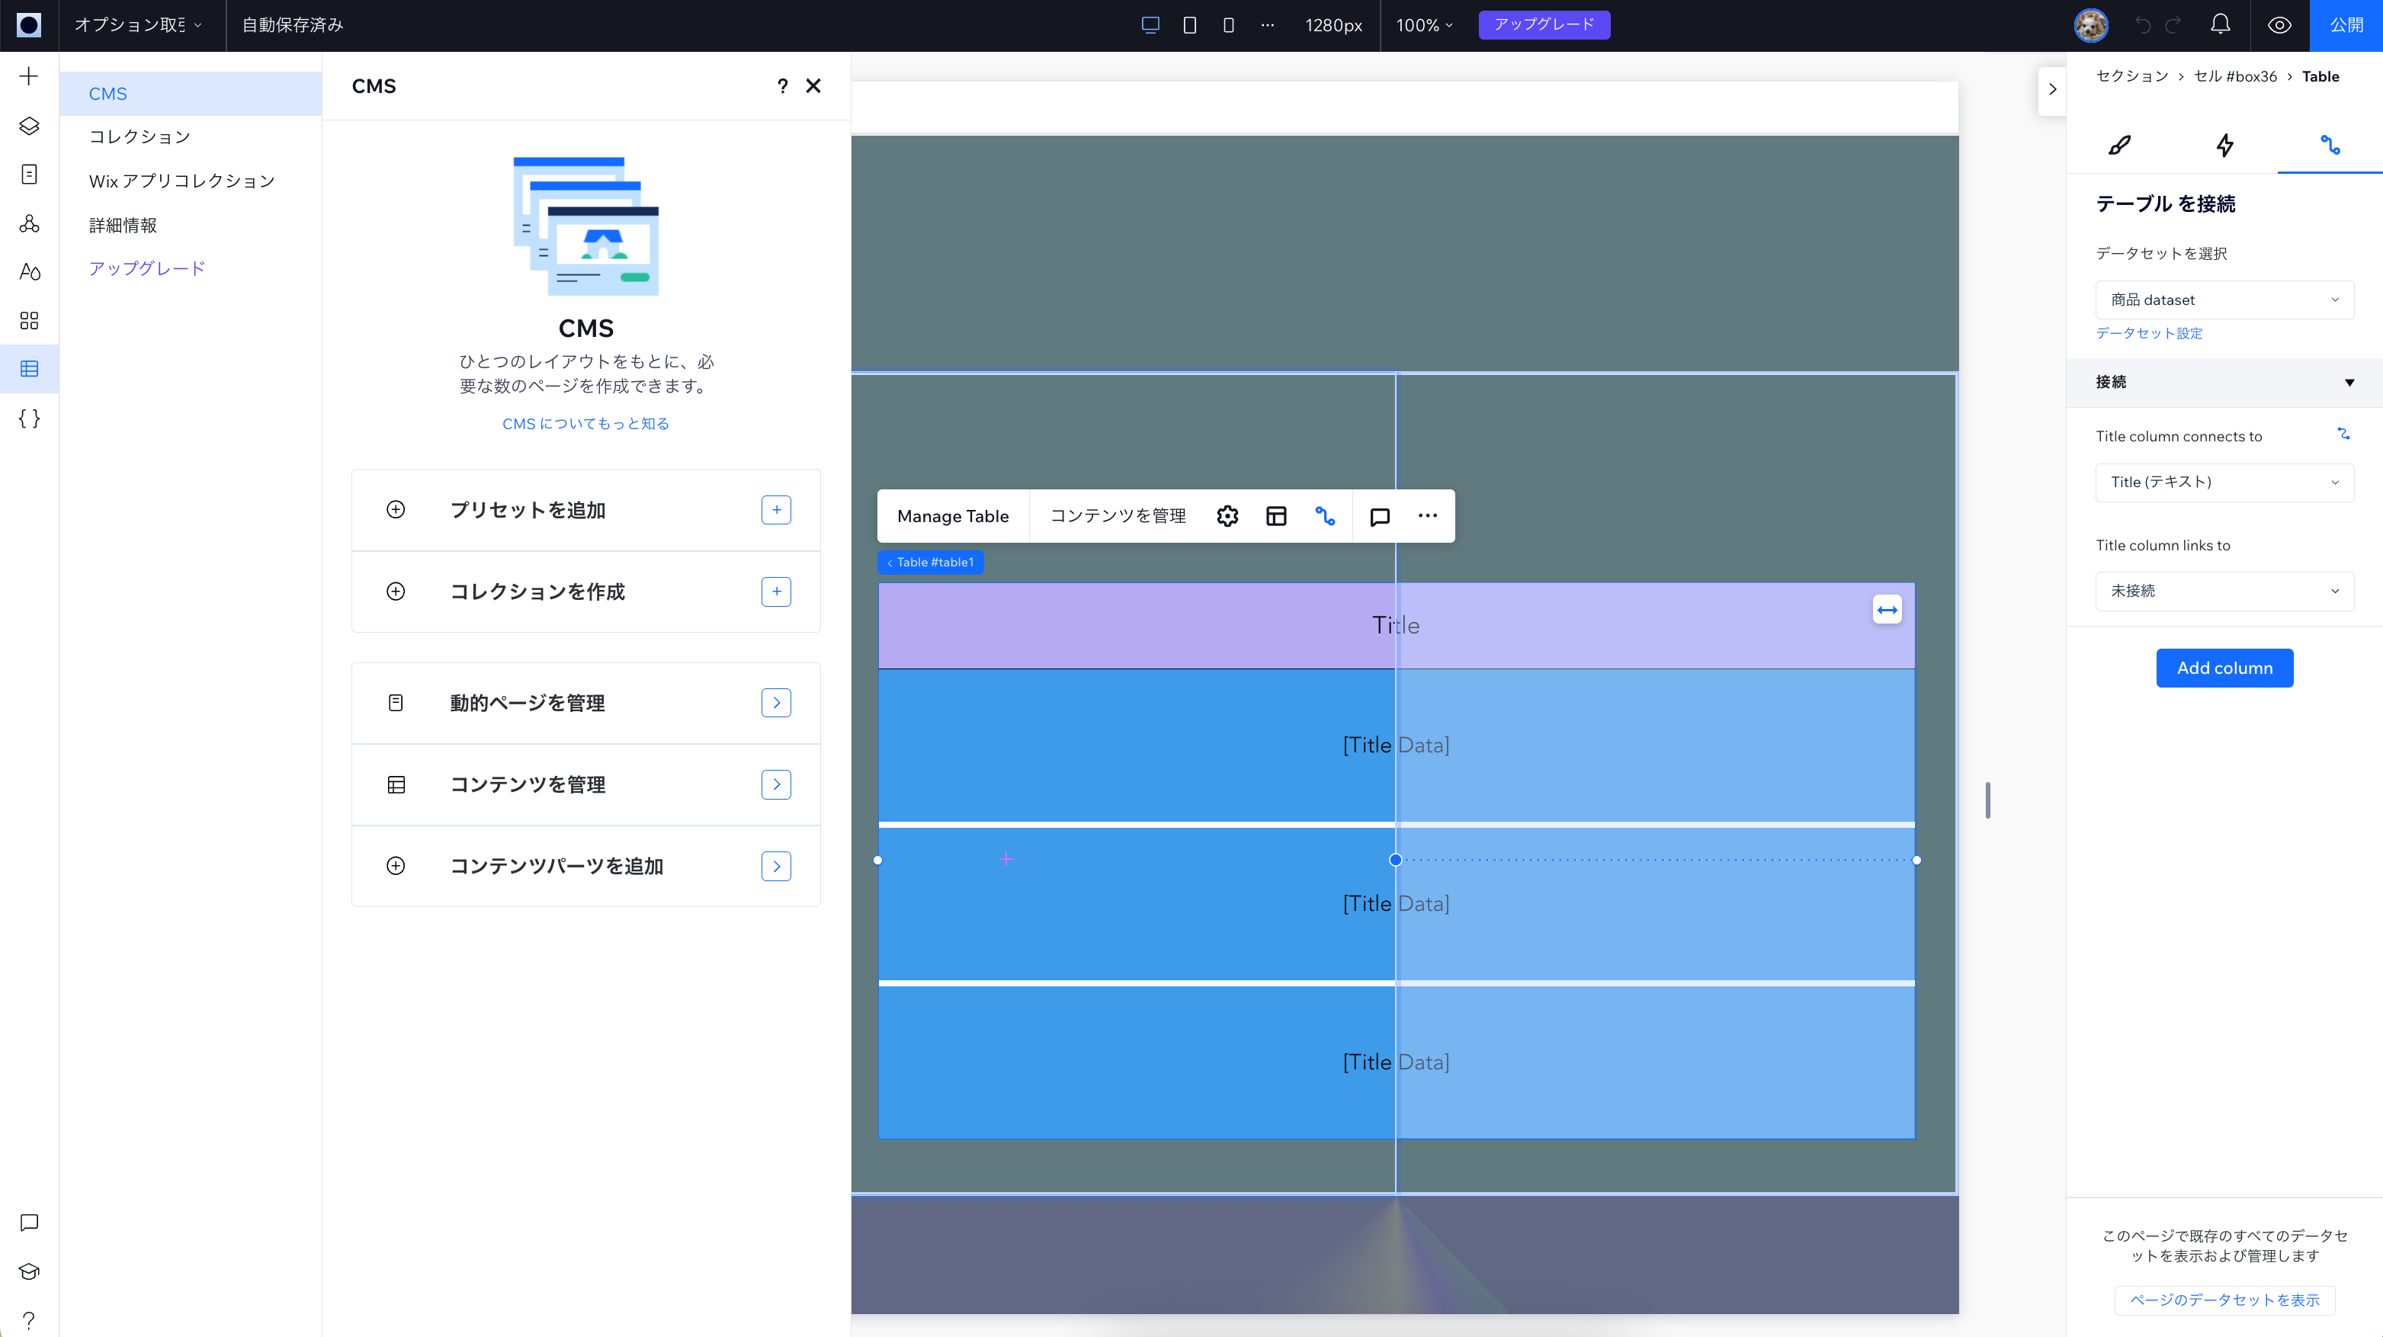Open the 100% zoom dropdown

[1425, 25]
